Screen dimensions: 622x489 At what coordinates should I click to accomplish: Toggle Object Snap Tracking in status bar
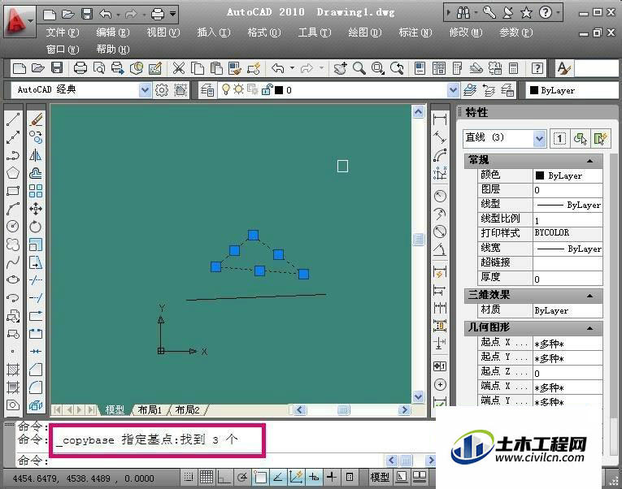(x=278, y=478)
